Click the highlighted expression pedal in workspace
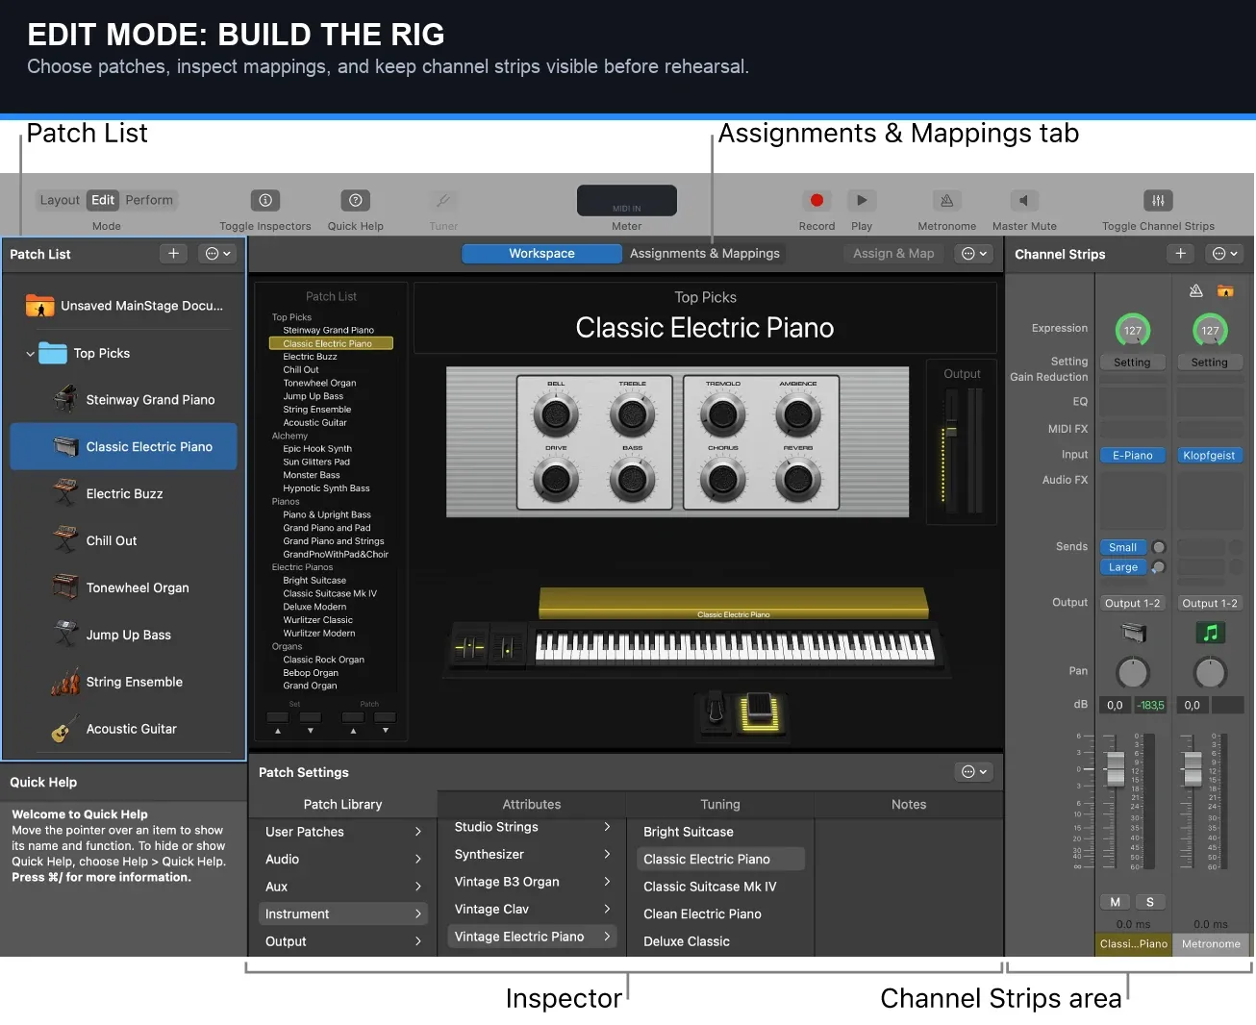Viewport: 1256px width, 1025px height. point(760,712)
